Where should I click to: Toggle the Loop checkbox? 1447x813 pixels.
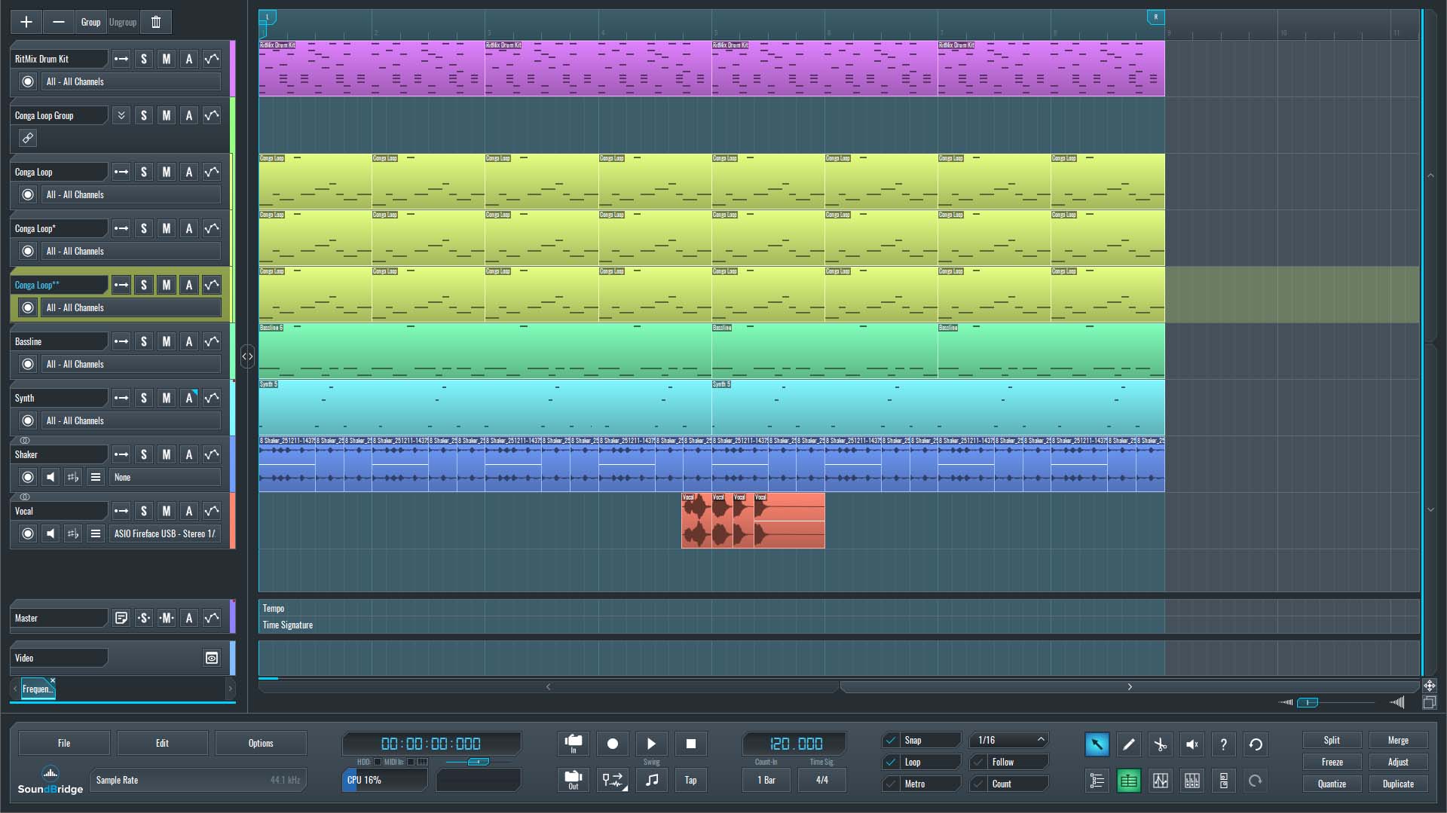tap(892, 762)
